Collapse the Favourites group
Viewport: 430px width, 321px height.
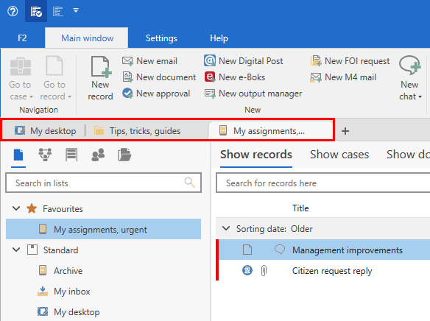16,208
